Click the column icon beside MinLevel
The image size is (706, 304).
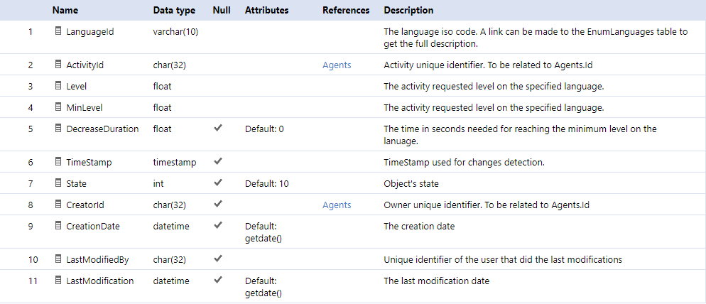pyautogui.click(x=58, y=107)
